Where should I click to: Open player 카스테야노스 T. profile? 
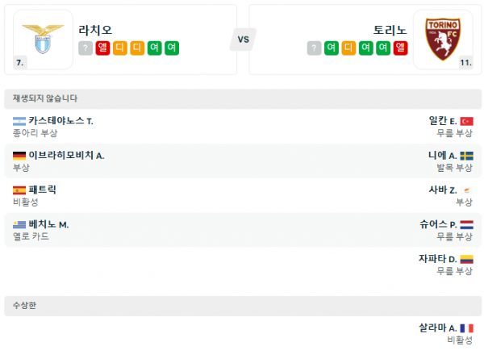61,121
